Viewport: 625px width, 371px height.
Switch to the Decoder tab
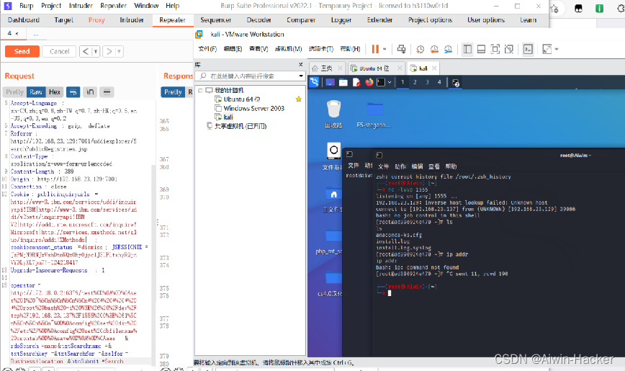258,20
